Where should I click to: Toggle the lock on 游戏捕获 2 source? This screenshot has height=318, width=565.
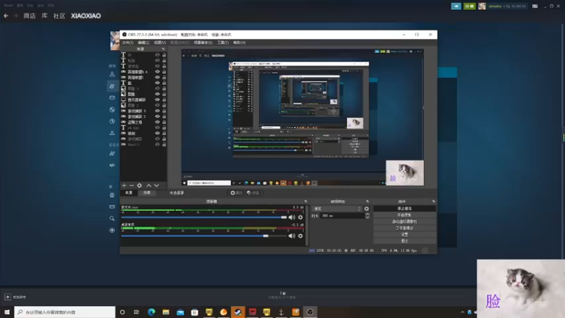coord(164,117)
